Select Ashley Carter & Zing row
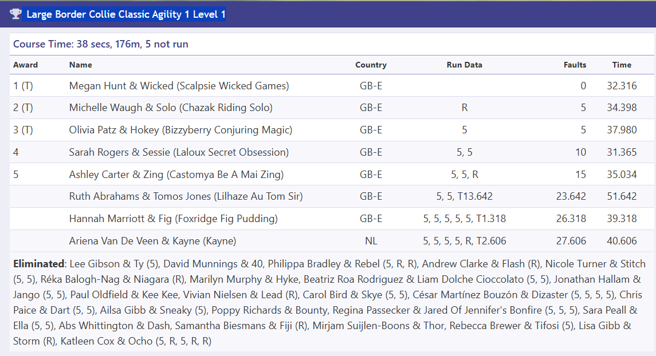Image resolution: width=656 pixels, height=356 pixels. 331,174
